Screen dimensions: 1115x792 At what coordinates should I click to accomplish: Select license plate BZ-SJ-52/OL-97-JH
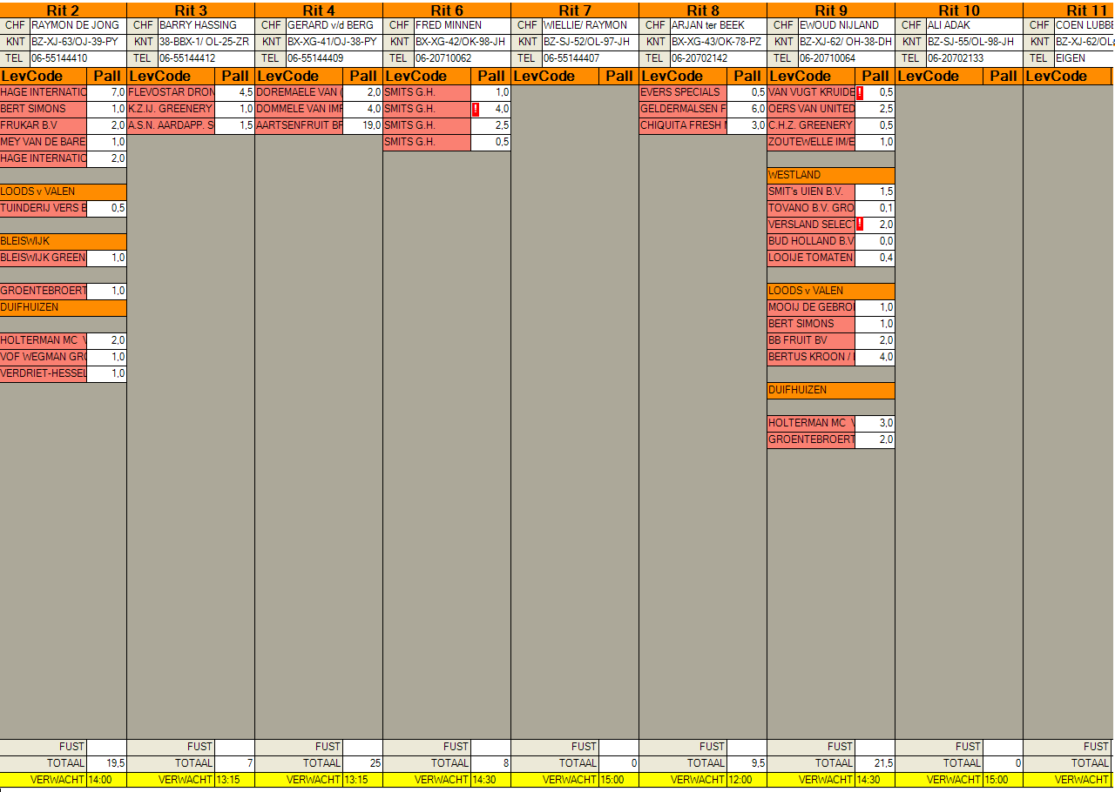click(591, 43)
